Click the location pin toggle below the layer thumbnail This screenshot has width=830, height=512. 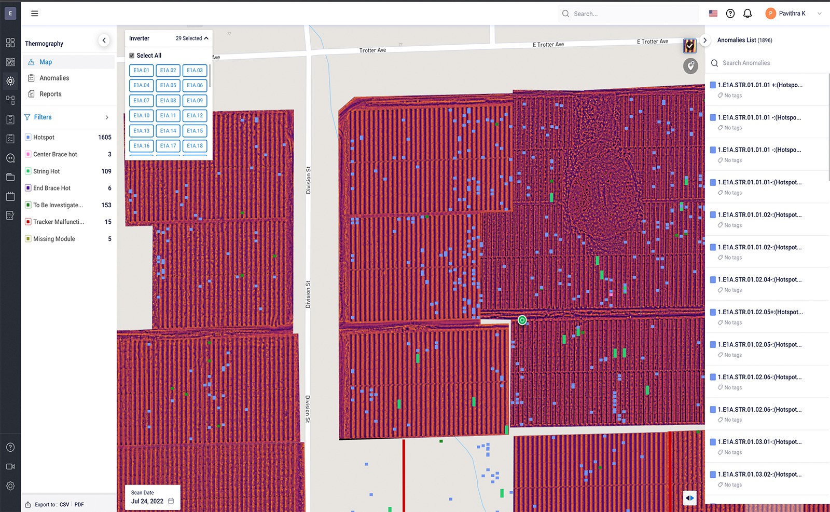click(690, 66)
